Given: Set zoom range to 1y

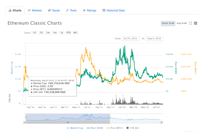Looking at the screenshot, I should coord(62,33).
